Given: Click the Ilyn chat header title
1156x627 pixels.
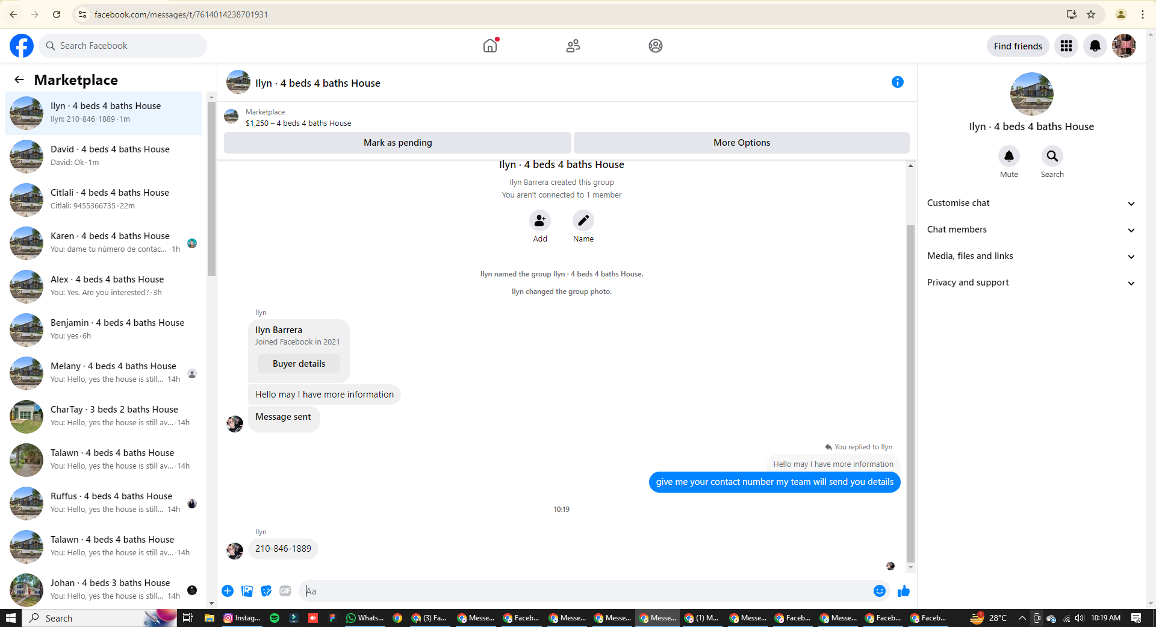Looking at the screenshot, I should 317,83.
